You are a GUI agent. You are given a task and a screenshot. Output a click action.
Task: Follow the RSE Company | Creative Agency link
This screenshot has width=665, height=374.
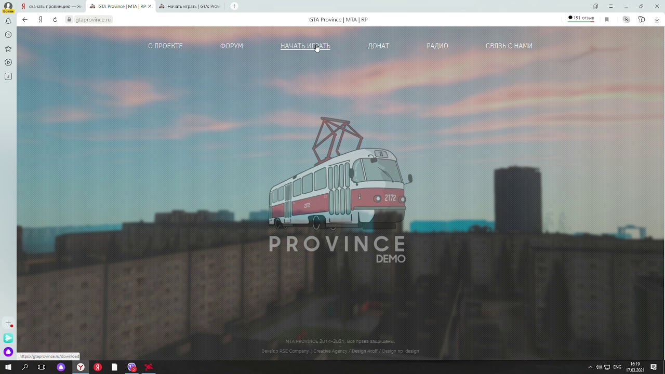(313, 351)
